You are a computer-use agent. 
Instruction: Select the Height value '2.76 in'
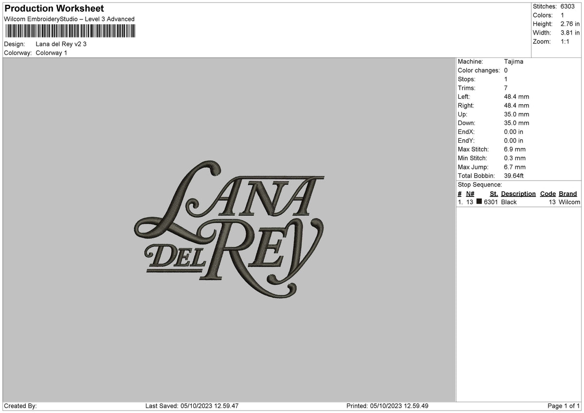(570, 24)
